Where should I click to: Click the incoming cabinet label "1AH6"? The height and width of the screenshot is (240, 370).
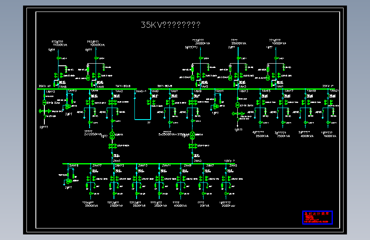tap(100, 87)
